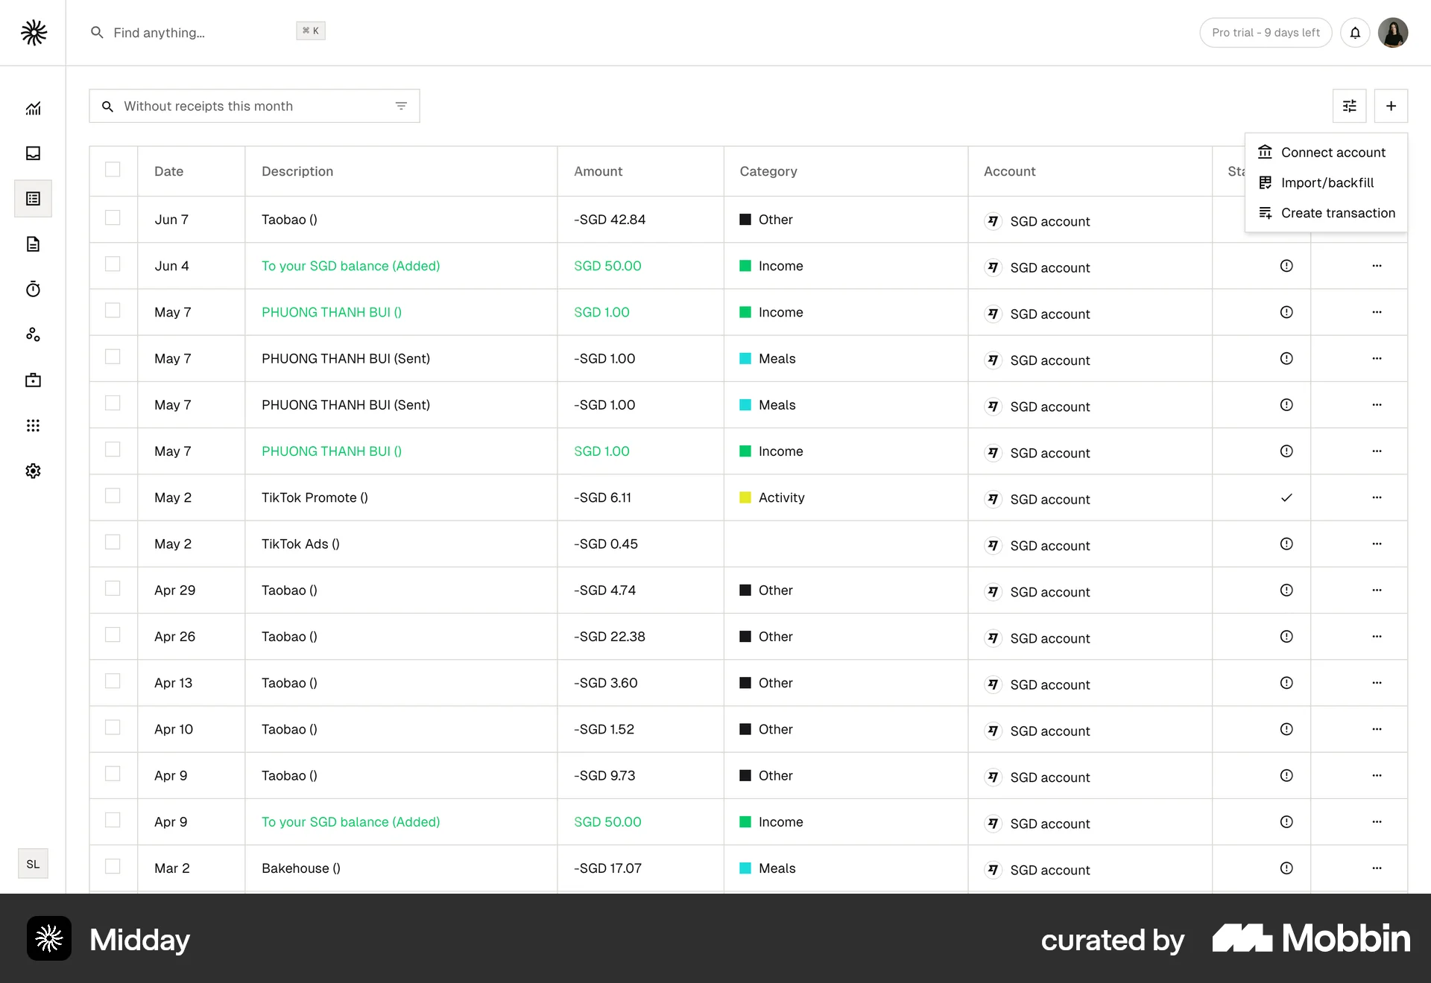This screenshot has width=1431, height=983.
Task: Open the Inbox from the sidebar
Action: [x=33, y=153]
